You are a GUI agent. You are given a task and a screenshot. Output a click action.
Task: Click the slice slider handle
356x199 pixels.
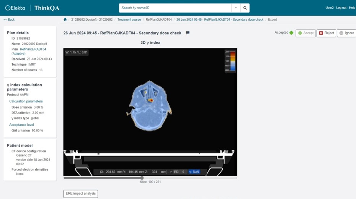pos(142,178)
